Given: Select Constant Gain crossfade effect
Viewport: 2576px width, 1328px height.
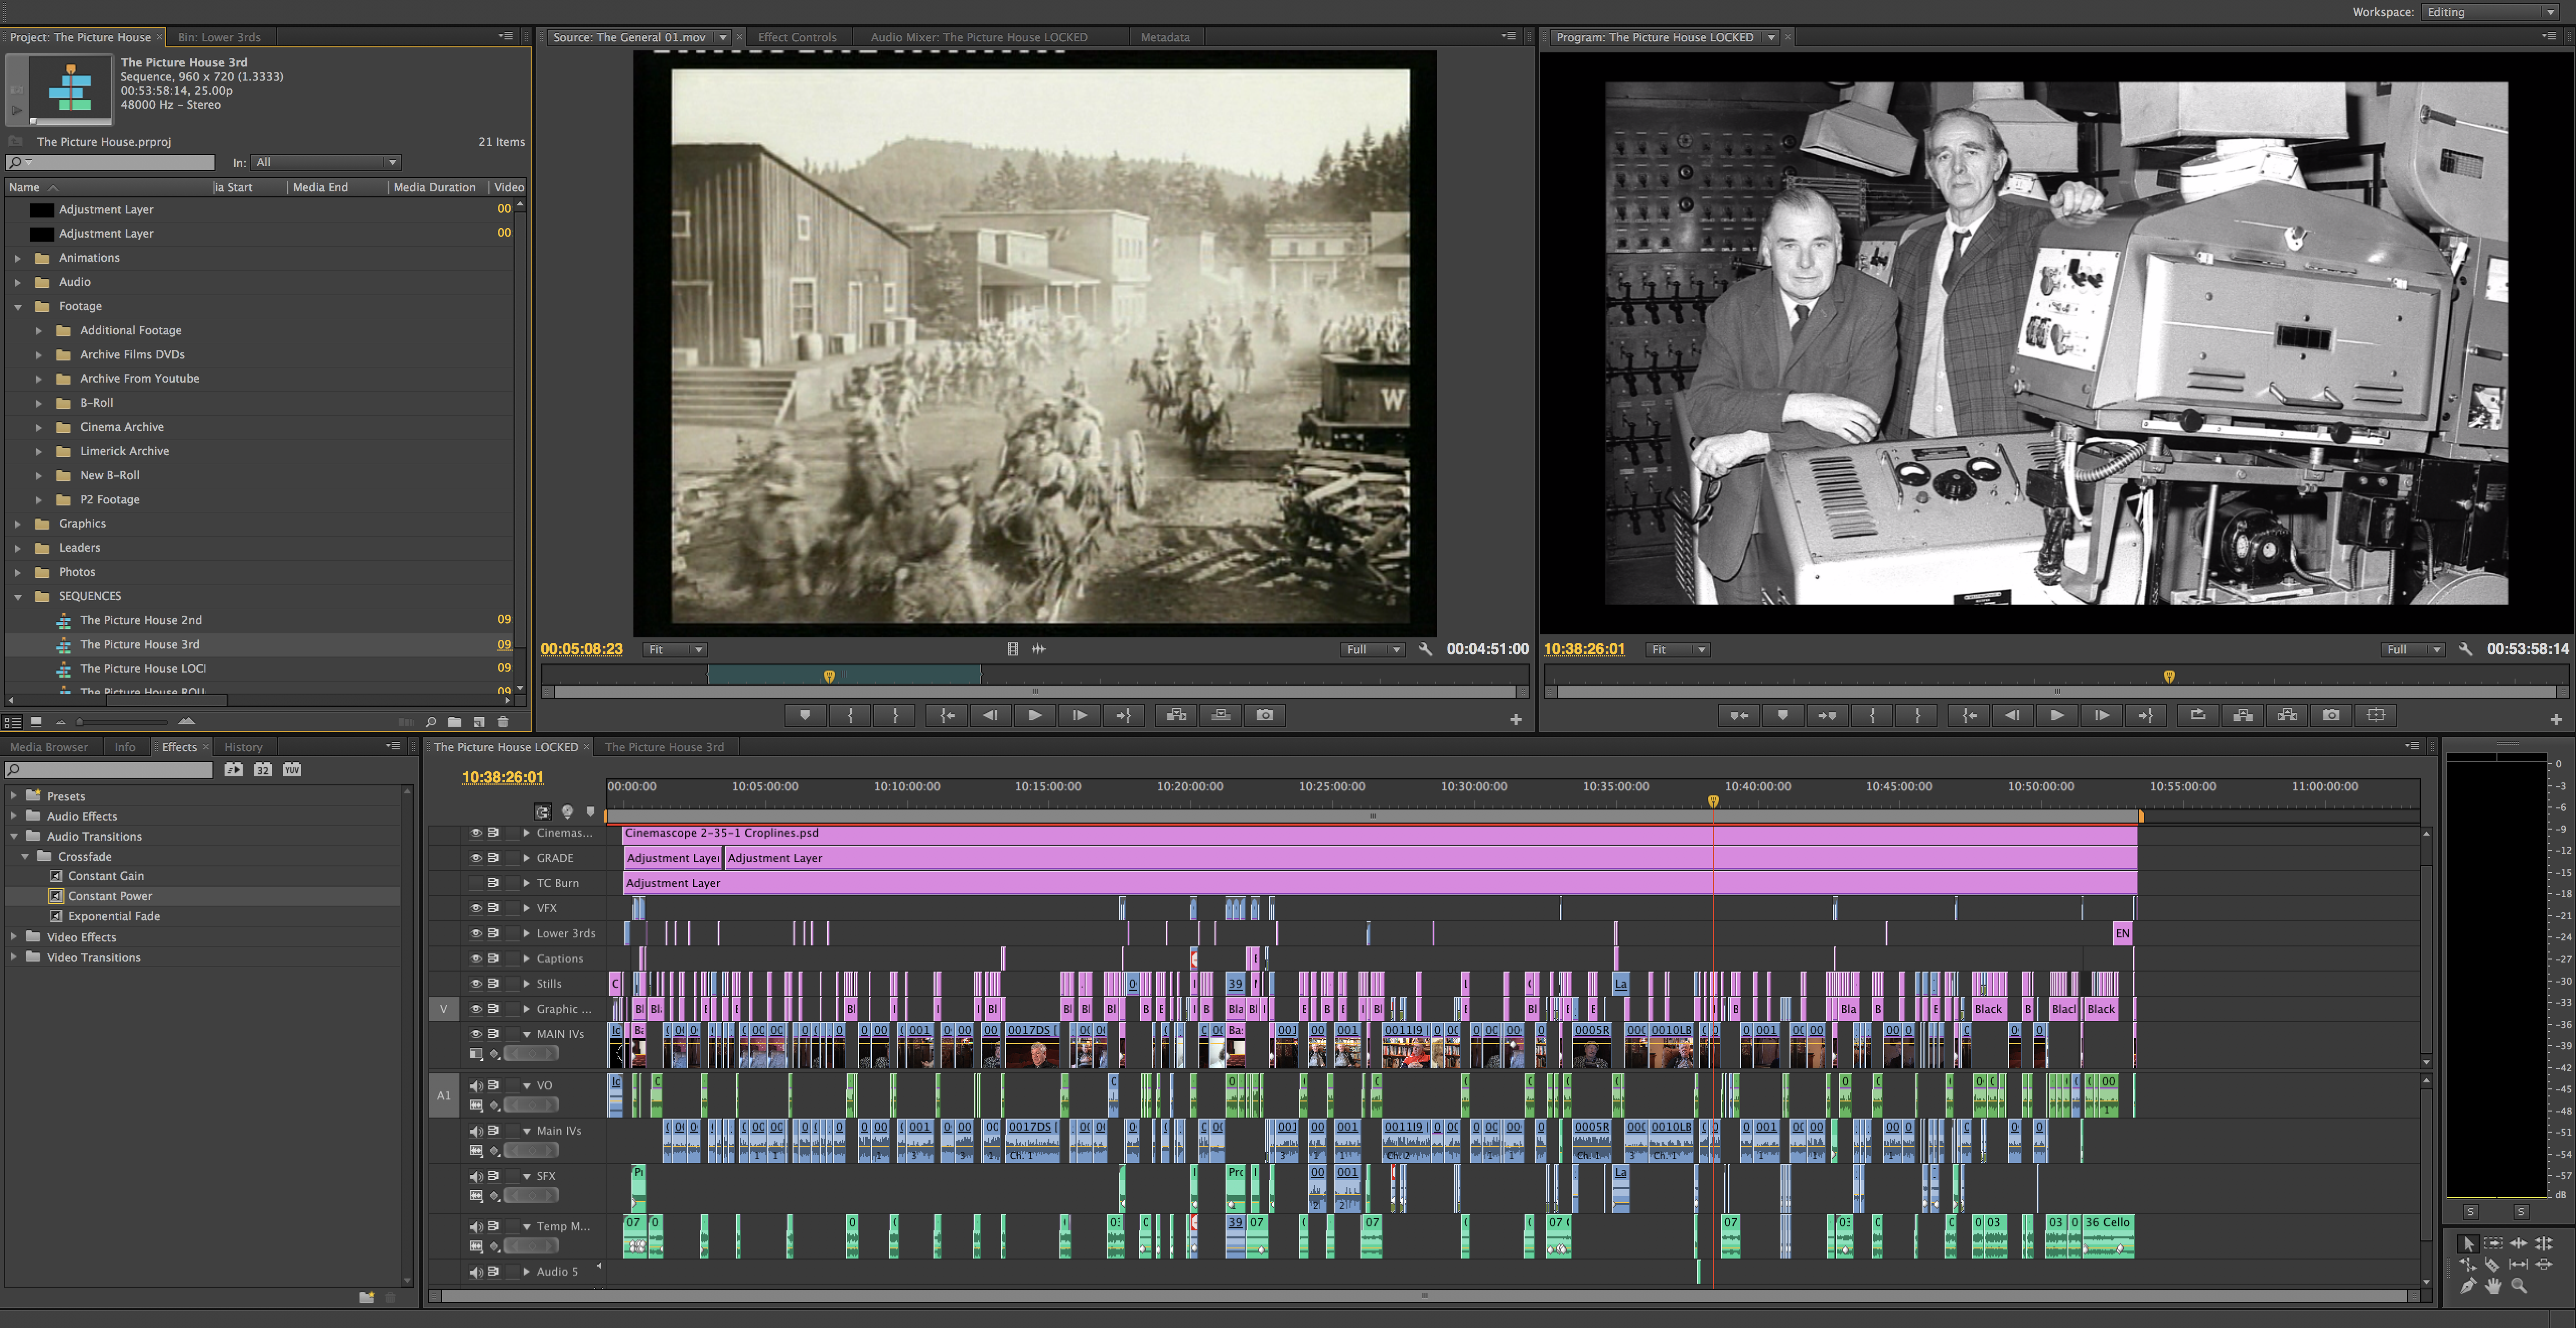Looking at the screenshot, I should pos(106,876).
